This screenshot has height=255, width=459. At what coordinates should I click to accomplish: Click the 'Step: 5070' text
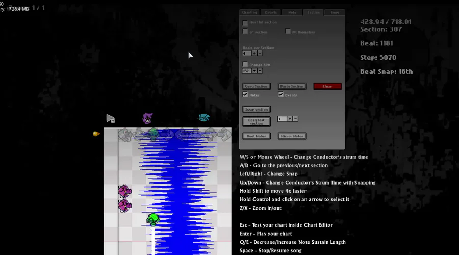[x=378, y=58]
